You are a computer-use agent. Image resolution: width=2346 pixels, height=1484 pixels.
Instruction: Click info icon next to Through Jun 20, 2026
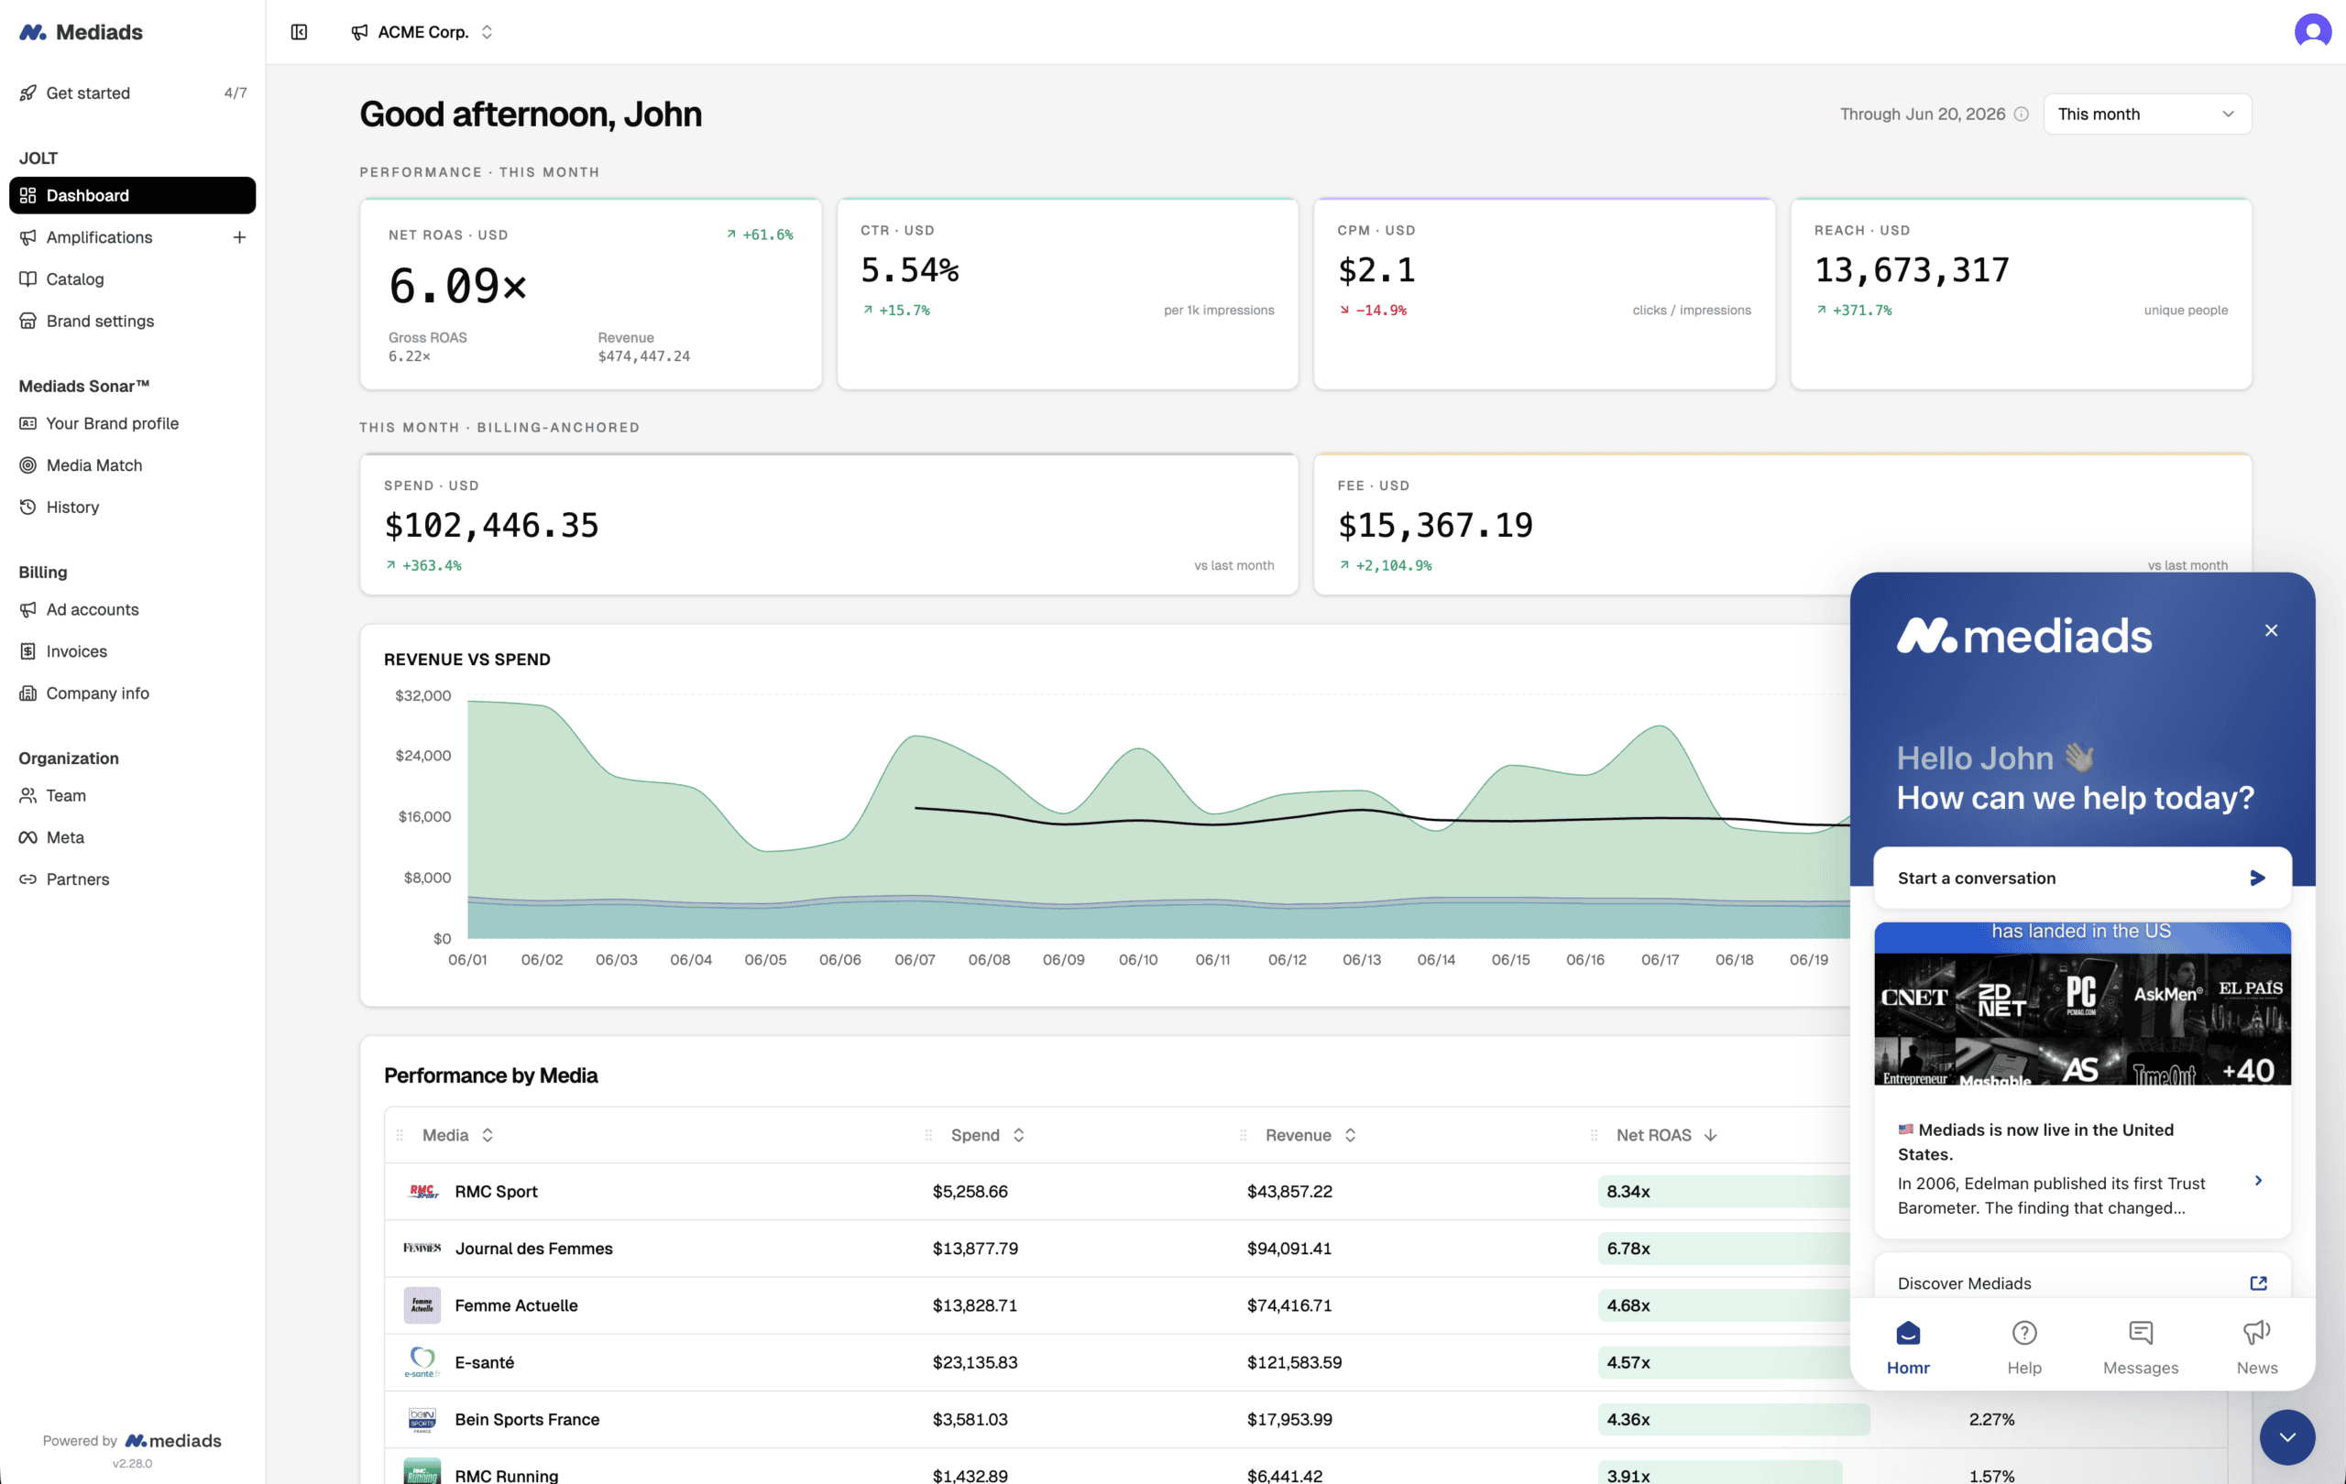coord(2021,114)
